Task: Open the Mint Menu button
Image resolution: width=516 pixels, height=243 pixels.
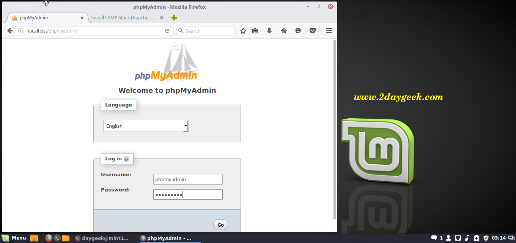Action: point(14,238)
